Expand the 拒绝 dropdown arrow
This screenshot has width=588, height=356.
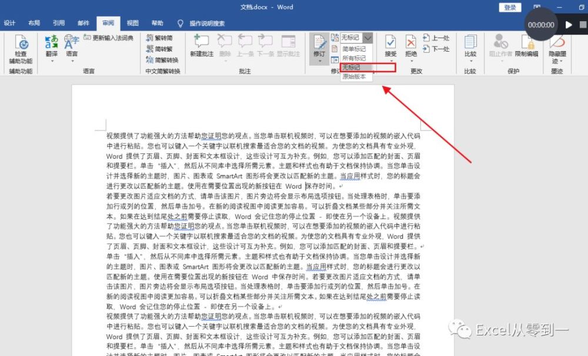[411, 61]
